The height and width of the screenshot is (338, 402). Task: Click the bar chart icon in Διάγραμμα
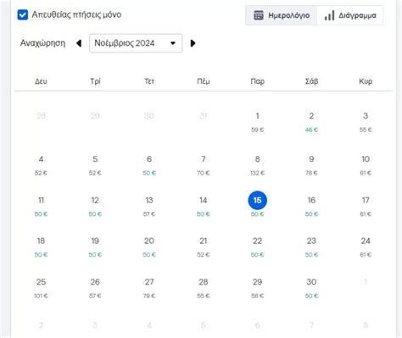pos(329,15)
